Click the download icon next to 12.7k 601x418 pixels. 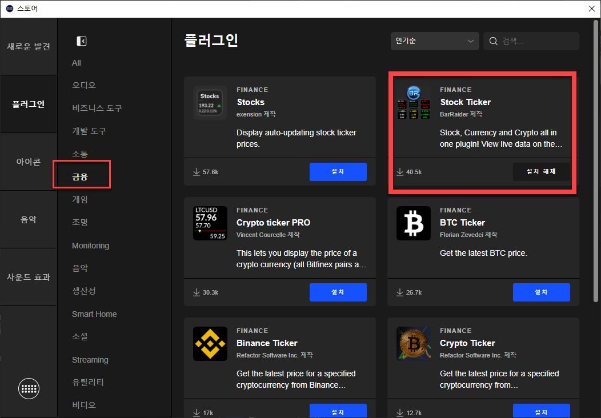(x=400, y=413)
